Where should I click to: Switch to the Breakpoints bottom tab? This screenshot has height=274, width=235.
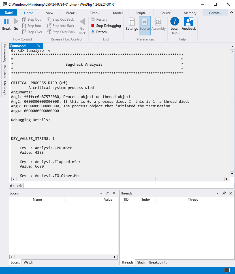[158, 262]
